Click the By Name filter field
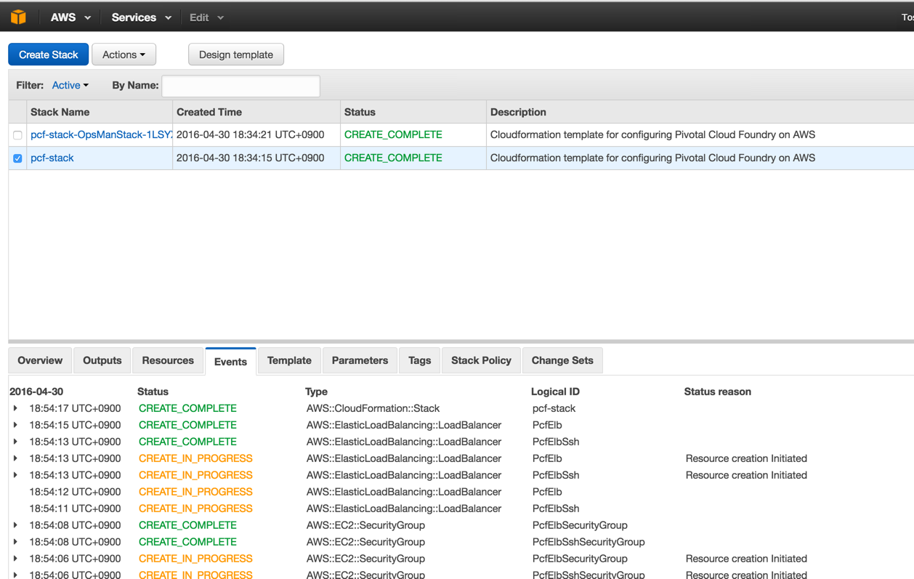The image size is (914, 579). tap(240, 86)
